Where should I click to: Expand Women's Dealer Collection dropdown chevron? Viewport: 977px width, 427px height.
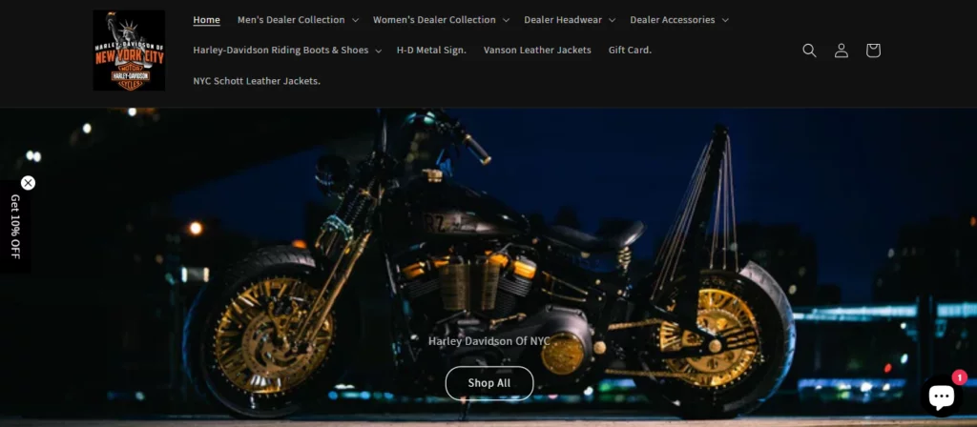click(506, 20)
